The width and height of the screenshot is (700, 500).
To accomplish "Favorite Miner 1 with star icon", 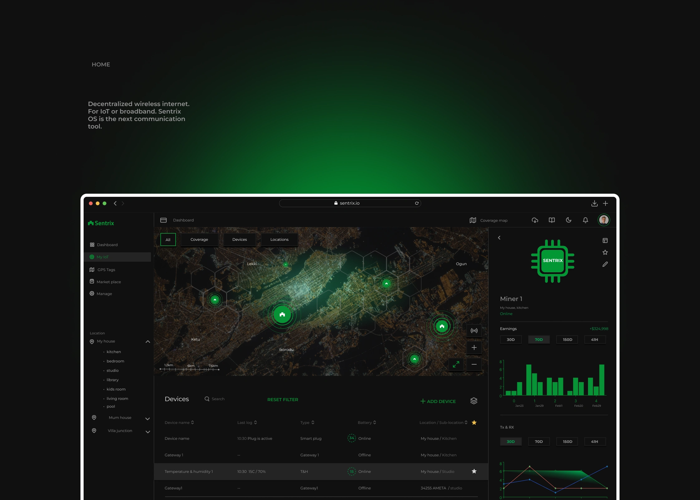I will coord(605,252).
